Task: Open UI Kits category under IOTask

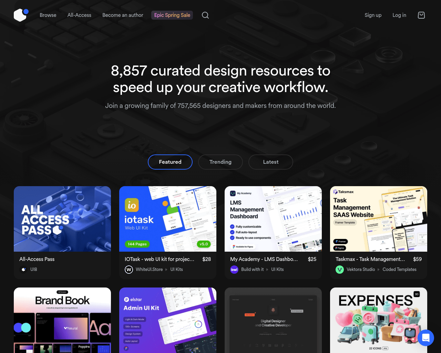Action: 177,270
